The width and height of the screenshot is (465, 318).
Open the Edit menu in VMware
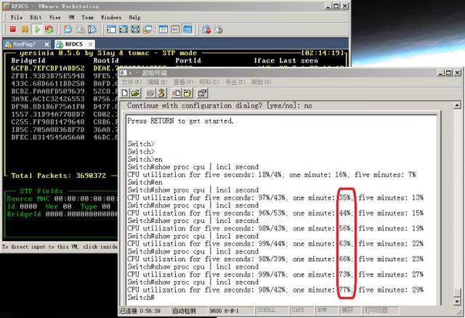tap(36, 17)
